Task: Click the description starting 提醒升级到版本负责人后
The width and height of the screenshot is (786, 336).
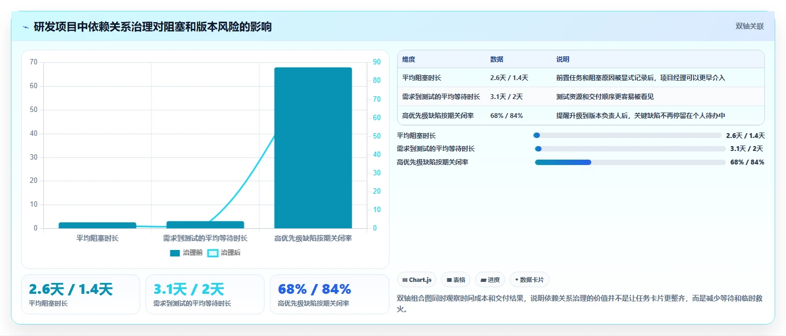Action: tap(640, 116)
